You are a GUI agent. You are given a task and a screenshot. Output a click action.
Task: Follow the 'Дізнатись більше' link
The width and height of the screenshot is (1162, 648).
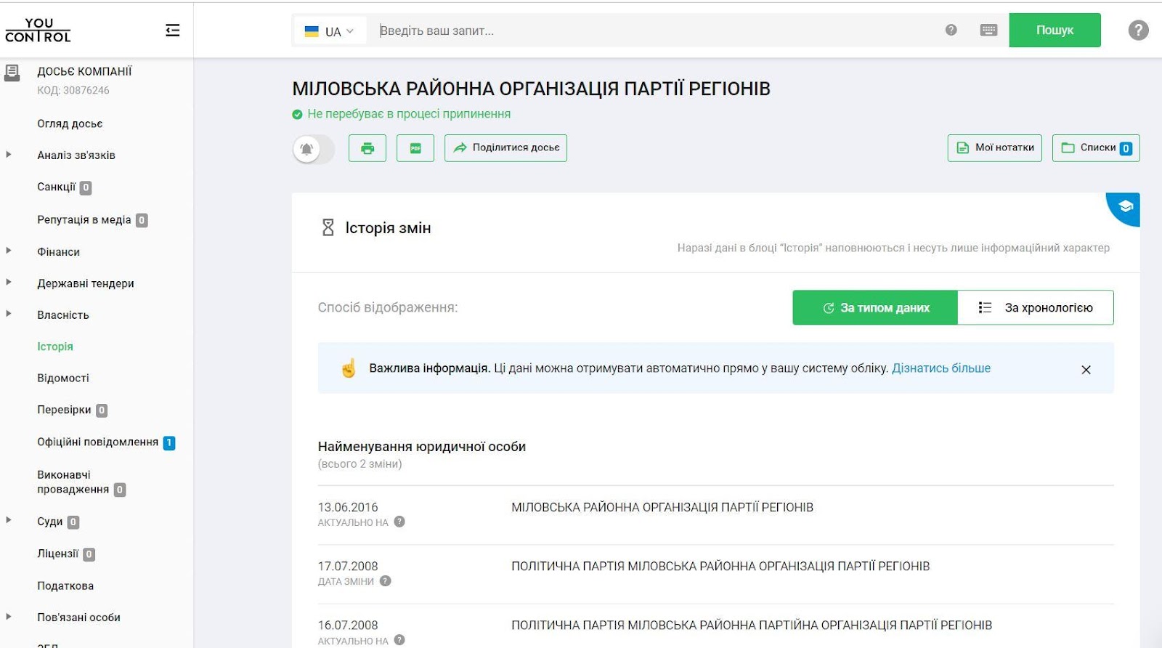pos(940,368)
